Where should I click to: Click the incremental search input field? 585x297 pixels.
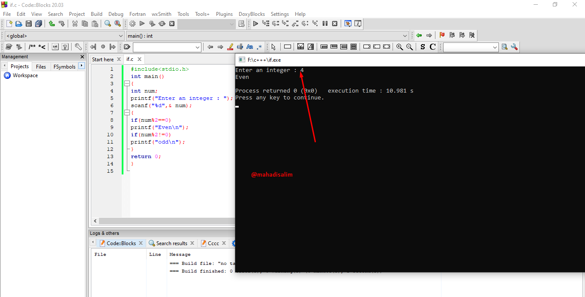point(164,47)
